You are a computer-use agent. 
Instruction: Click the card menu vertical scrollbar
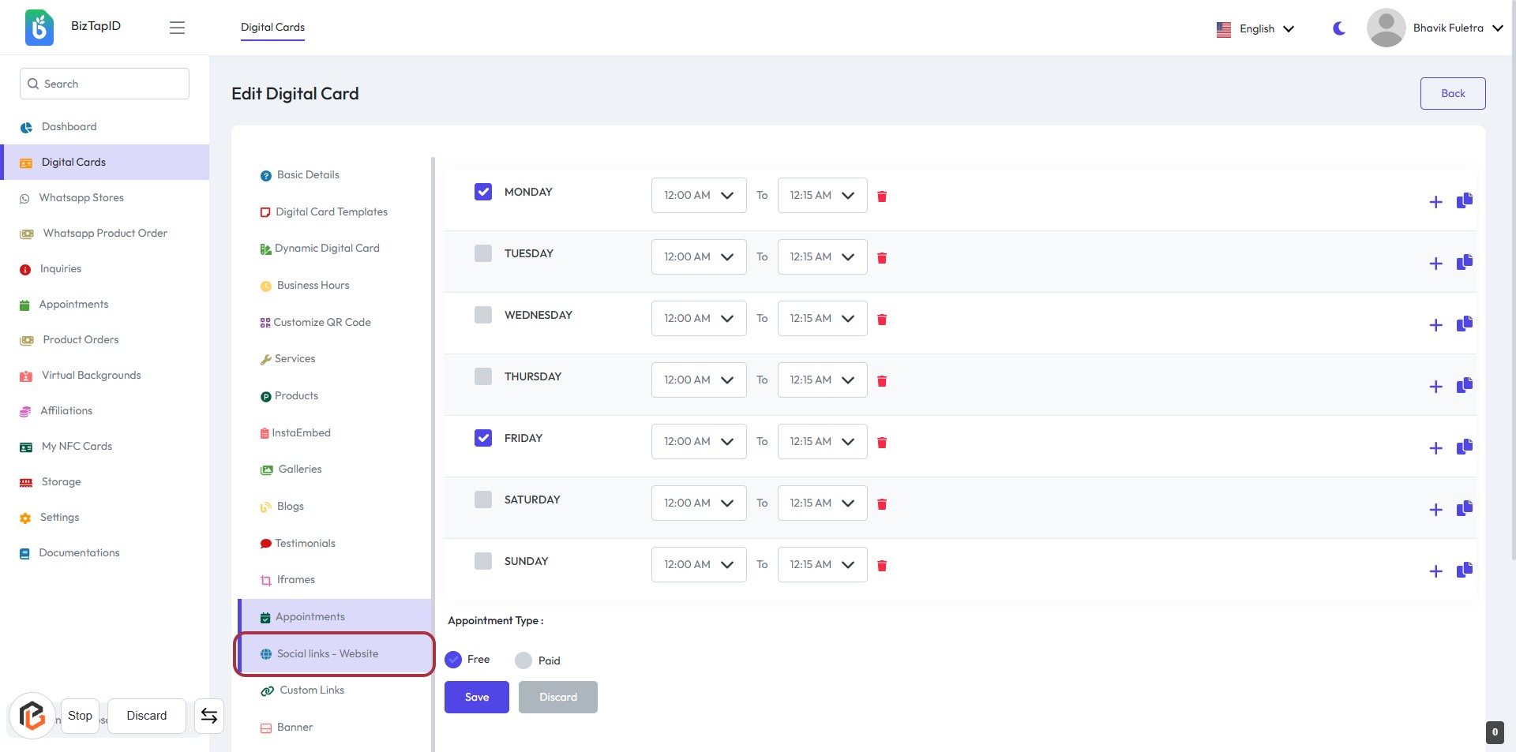(x=433, y=395)
